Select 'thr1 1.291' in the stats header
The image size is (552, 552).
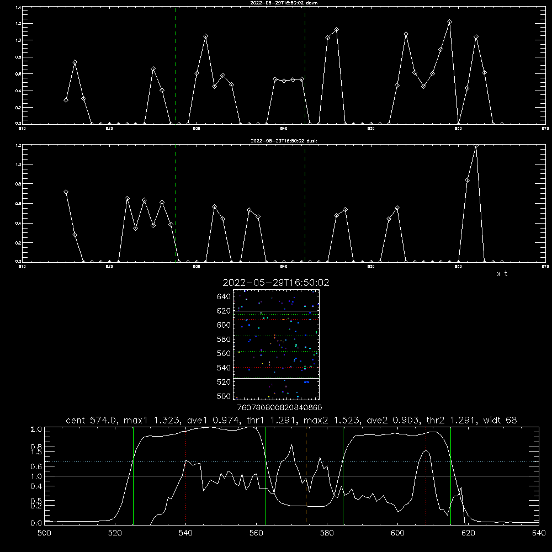coord(273,420)
